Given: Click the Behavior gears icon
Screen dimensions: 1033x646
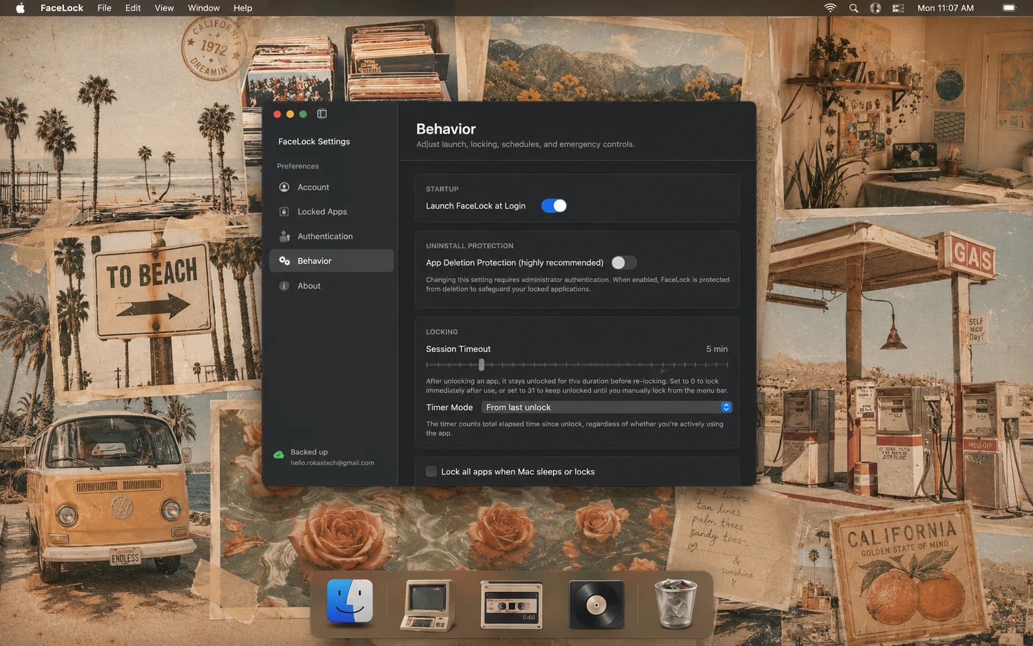Looking at the screenshot, I should tap(284, 261).
